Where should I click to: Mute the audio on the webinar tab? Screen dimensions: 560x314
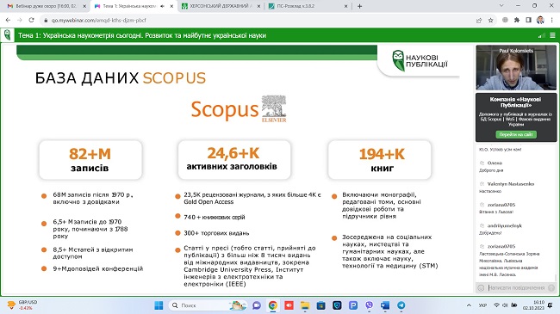(x=163, y=6)
